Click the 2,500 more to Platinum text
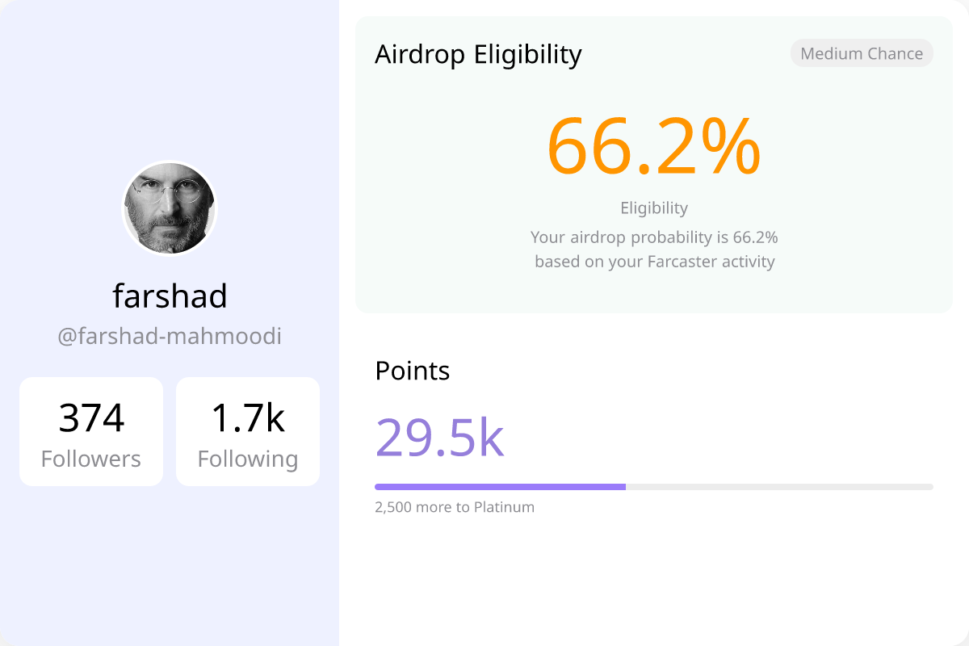Screen dimensions: 969x646 pyautogui.click(x=455, y=507)
